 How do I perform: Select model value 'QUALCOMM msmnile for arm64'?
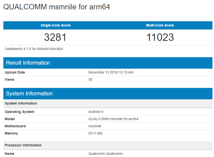(113, 119)
